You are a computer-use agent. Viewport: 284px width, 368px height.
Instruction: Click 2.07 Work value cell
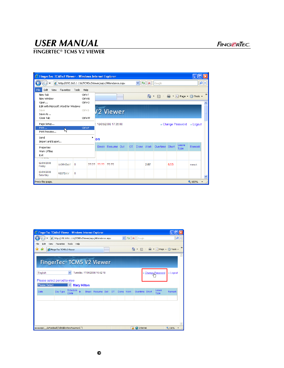[x=148, y=164]
